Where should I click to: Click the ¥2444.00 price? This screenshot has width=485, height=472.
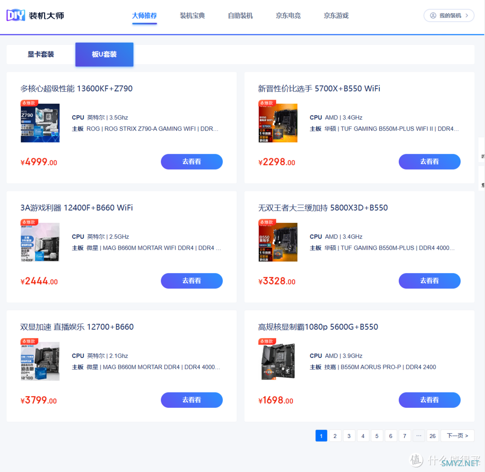(x=39, y=281)
